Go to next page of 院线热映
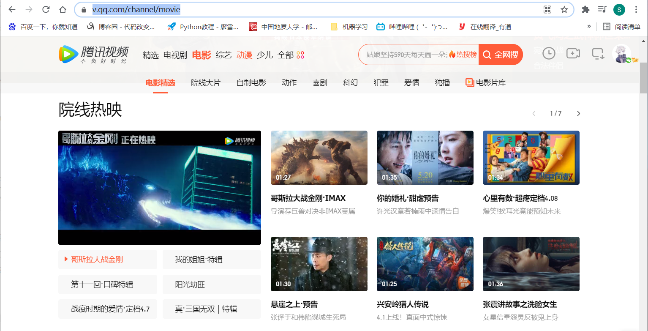 click(x=579, y=113)
